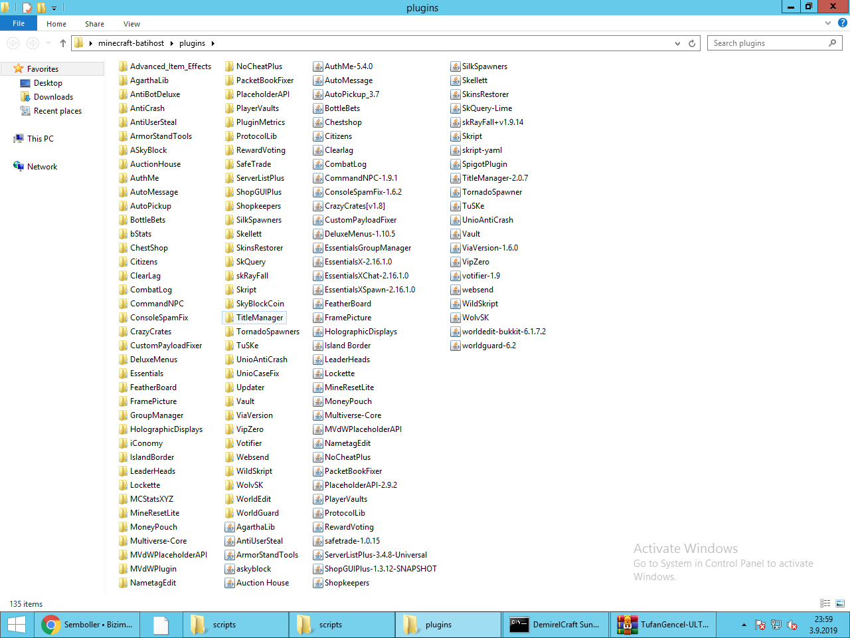Expand the chevron after plugins in address bar
The image size is (850, 638).
tap(212, 43)
